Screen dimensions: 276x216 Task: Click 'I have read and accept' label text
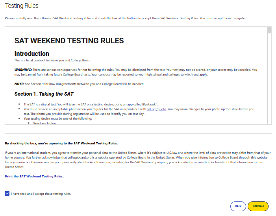(41, 194)
